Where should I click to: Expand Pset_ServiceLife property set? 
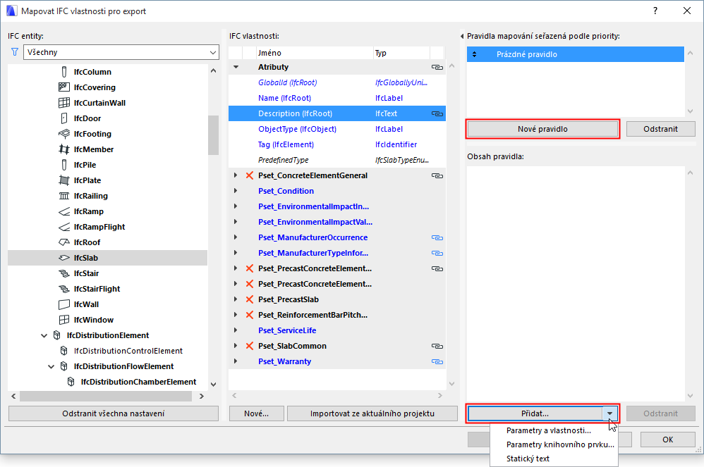236,330
